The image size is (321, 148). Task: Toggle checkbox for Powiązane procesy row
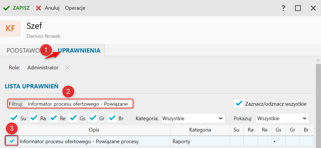tap(12, 141)
